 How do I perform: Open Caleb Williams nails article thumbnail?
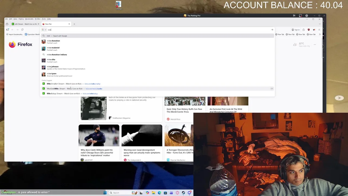tap(99, 136)
